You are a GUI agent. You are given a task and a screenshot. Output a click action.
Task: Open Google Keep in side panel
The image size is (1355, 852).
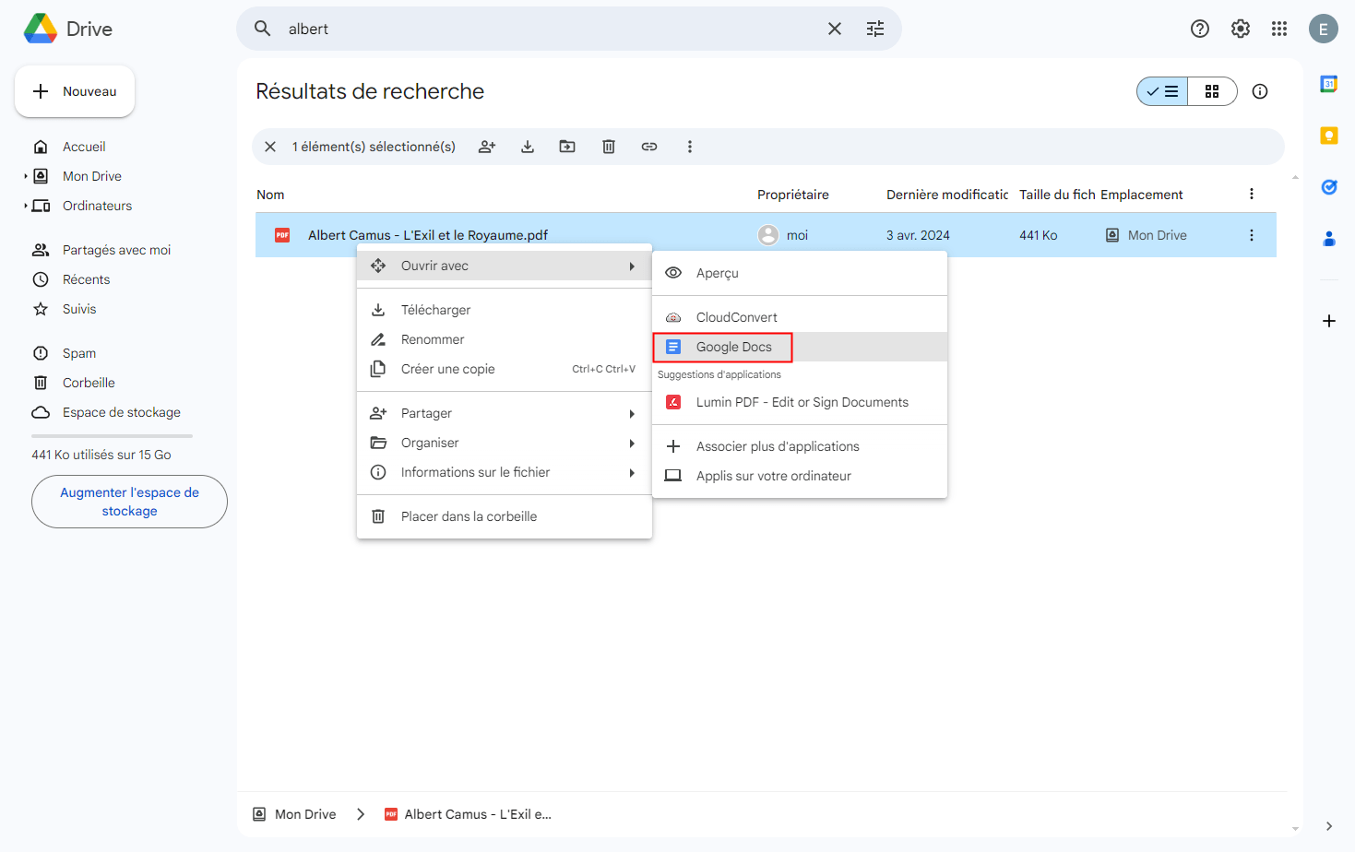tap(1328, 136)
